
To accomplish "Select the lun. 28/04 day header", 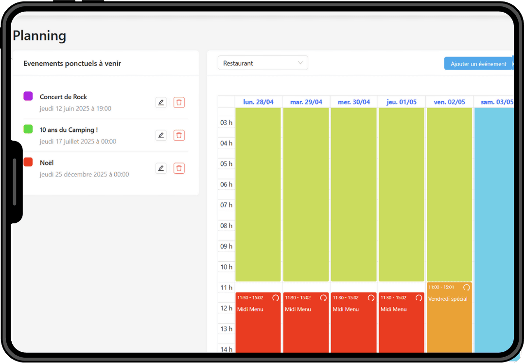I will [x=258, y=102].
